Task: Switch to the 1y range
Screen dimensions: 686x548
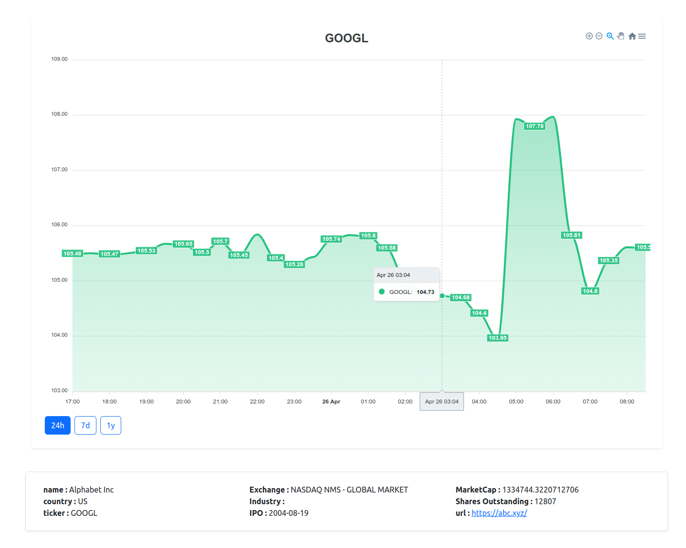Action: [111, 425]
